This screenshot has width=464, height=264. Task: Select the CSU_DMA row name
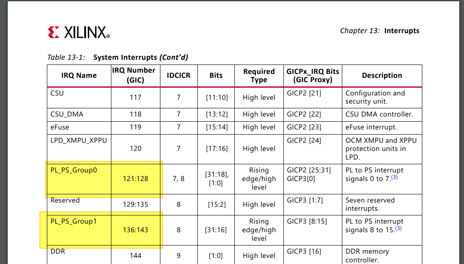pyautogui.click(x=67, y=114)
